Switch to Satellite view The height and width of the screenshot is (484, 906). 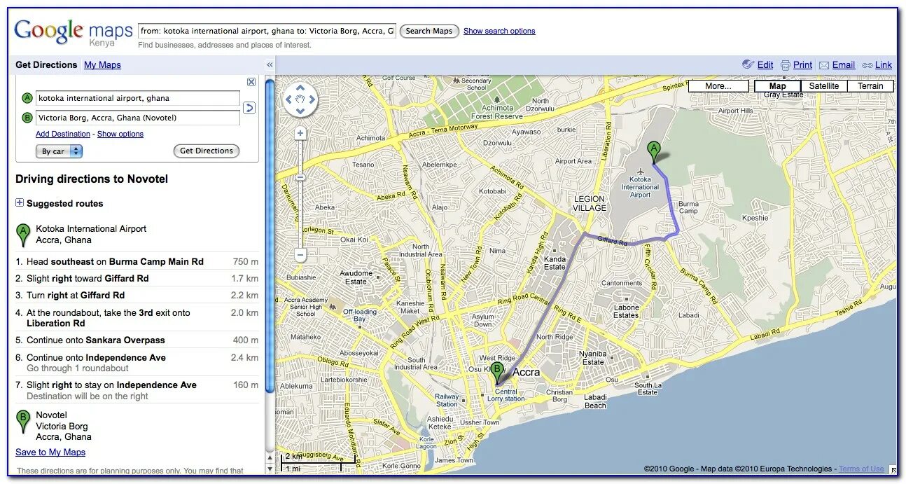pos(823,86)
